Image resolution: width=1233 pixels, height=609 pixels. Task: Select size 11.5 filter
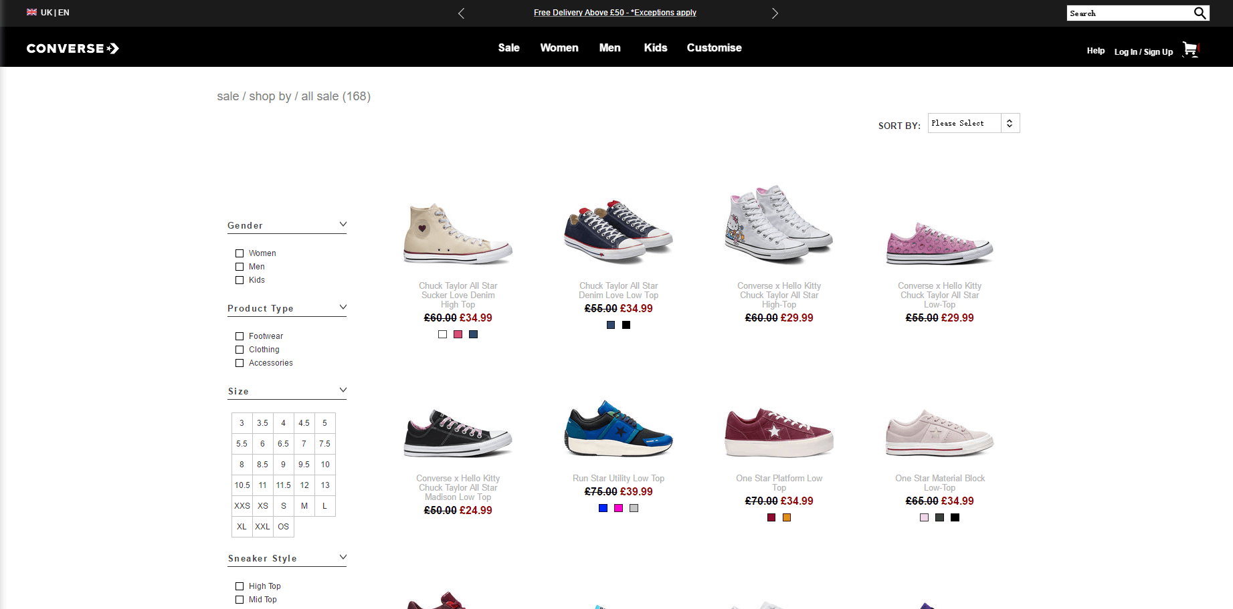pyautogui.click(x=284, y=485)
